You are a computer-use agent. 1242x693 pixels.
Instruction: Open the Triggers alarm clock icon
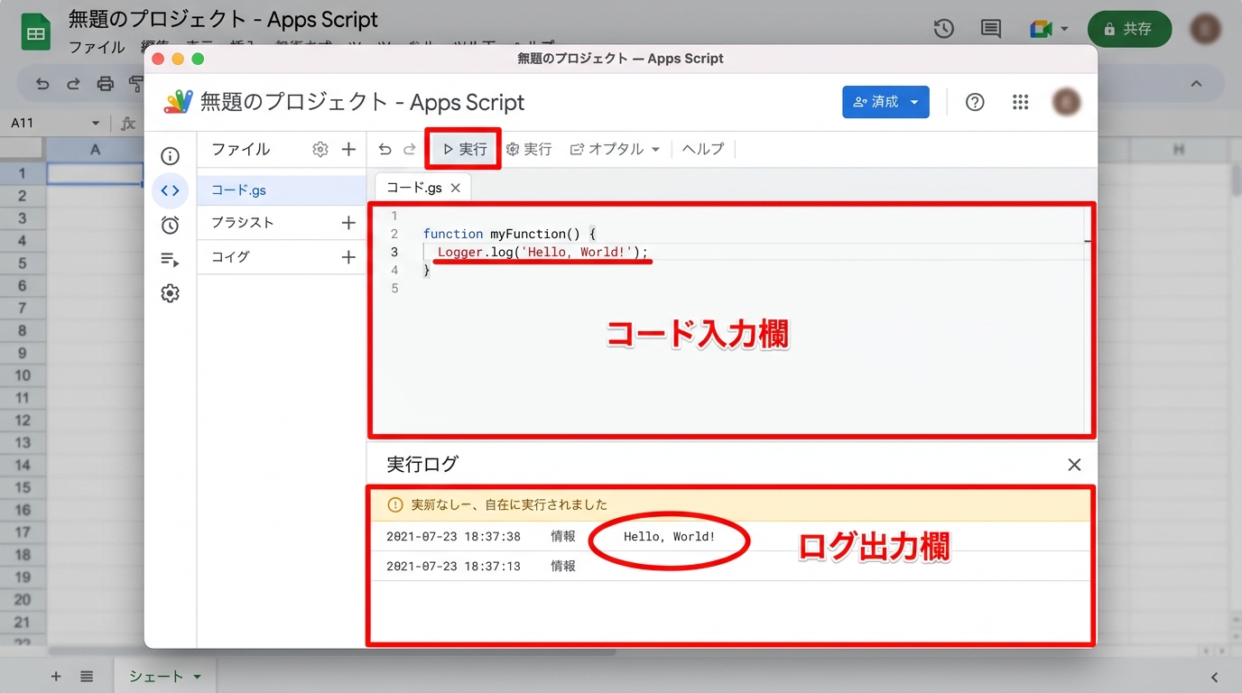[x=170, y=225]
